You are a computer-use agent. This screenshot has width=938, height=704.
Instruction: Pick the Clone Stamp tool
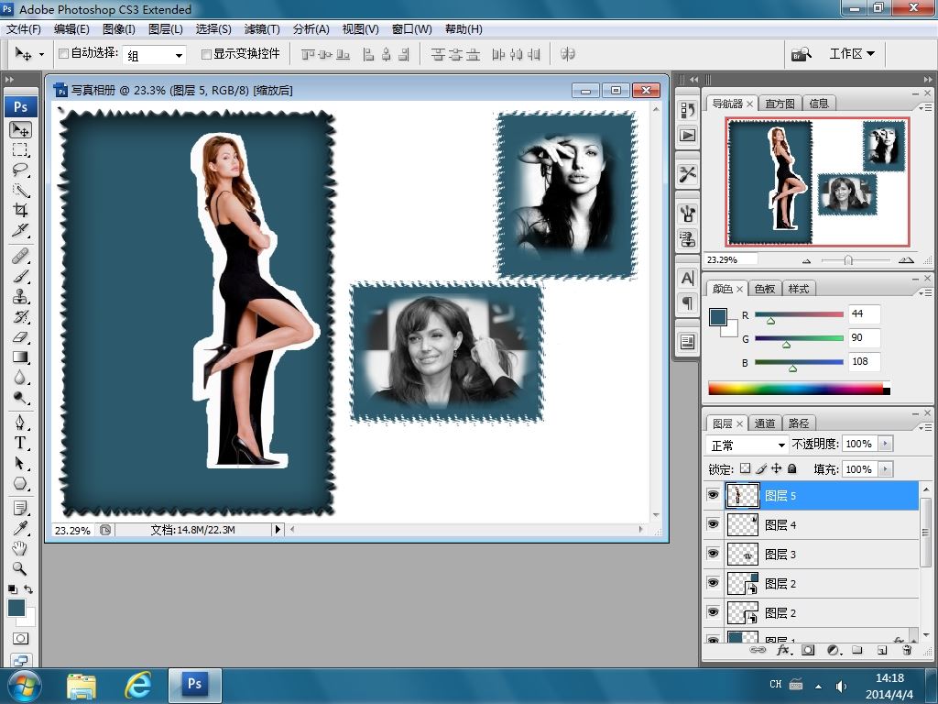[x=20, y=296]
